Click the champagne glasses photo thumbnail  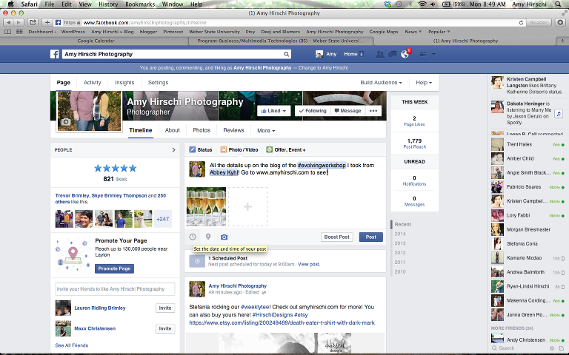point(206,206)
